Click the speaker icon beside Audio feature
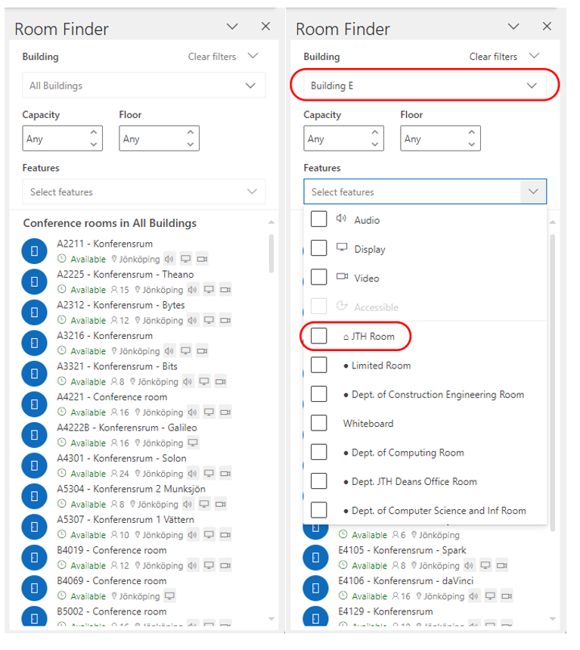This screenshot has width=580, height=650. coord(341,219)
